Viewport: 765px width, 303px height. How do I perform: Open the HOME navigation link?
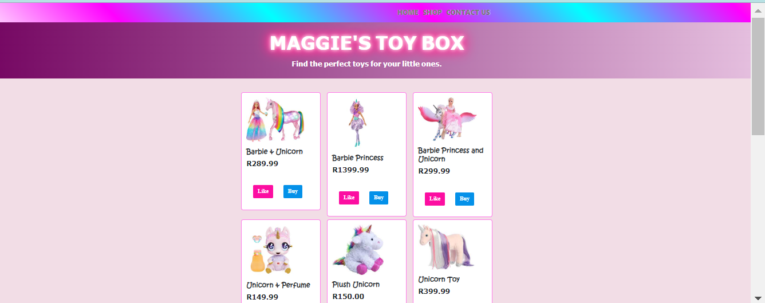coord(408,13)
